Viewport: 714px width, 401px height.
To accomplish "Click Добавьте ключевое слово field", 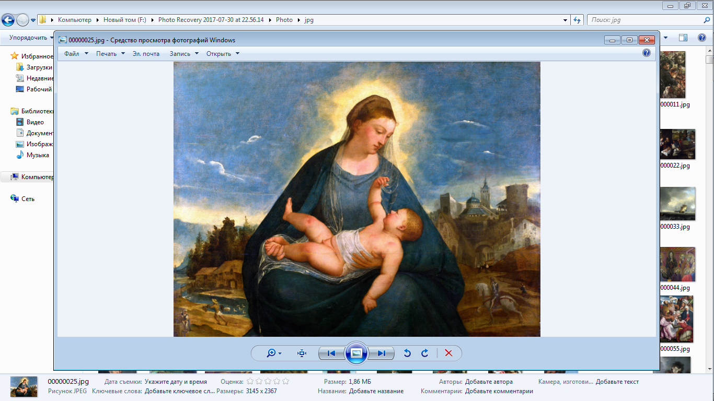I will tap(180, 391).
